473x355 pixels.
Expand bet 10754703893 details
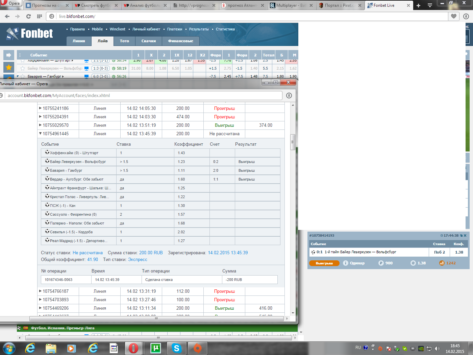click(40, 300)
